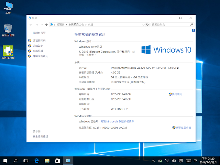This screenshot has height=165, width=220.
Task: Click product ID 00331-10000-00001-AA033
Action: click(110, 128)
